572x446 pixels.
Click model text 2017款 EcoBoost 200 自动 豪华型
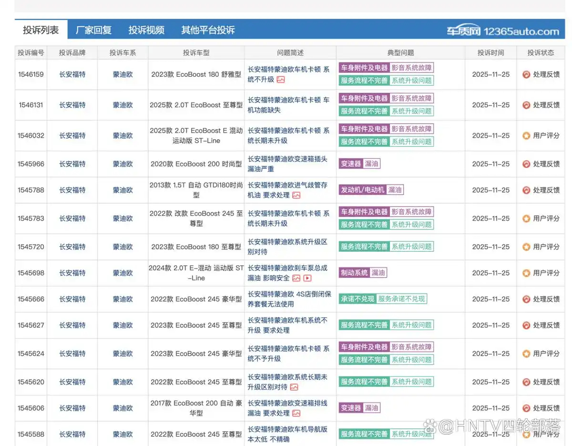tap(196, 408)
